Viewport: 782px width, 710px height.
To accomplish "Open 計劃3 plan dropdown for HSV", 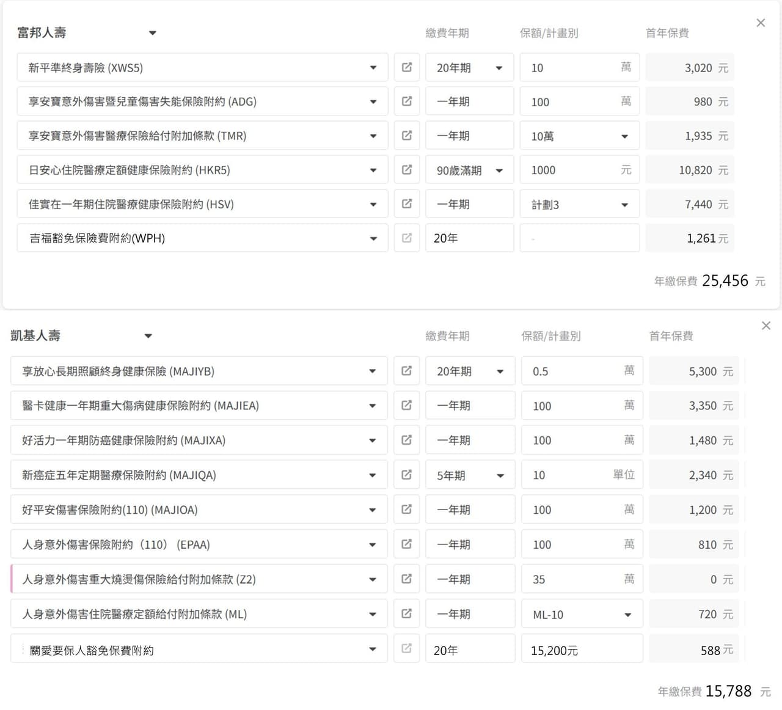I will coord(580,204).
